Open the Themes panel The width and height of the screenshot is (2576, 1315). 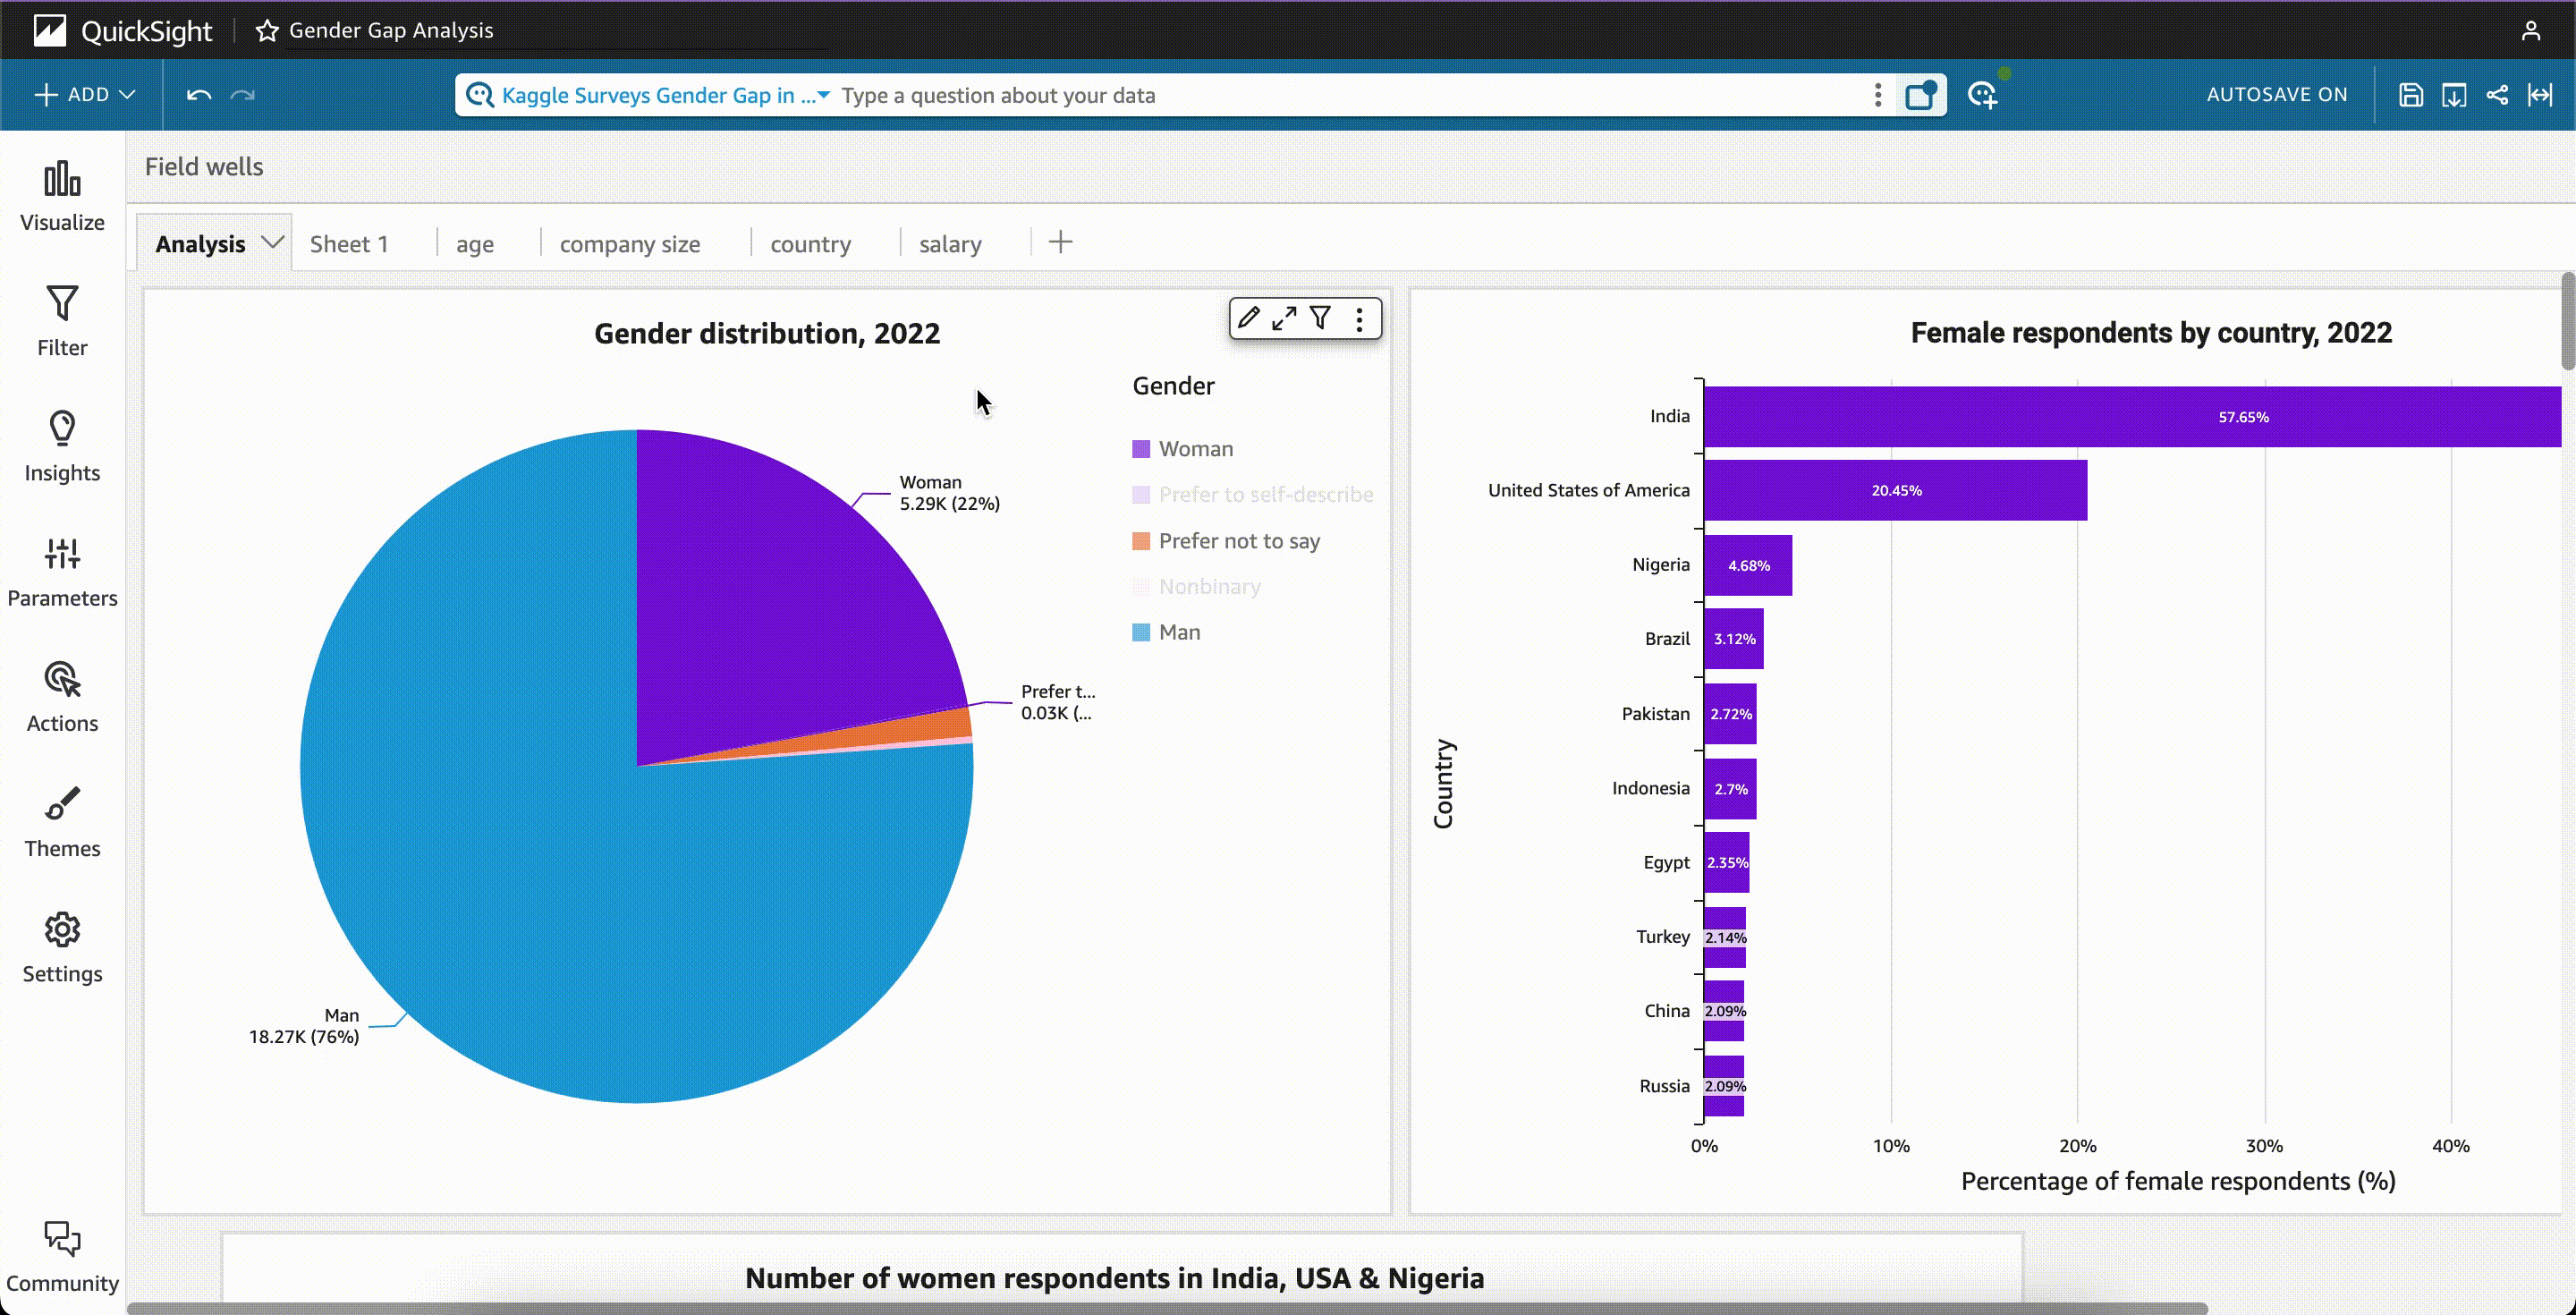click(62, 822)
